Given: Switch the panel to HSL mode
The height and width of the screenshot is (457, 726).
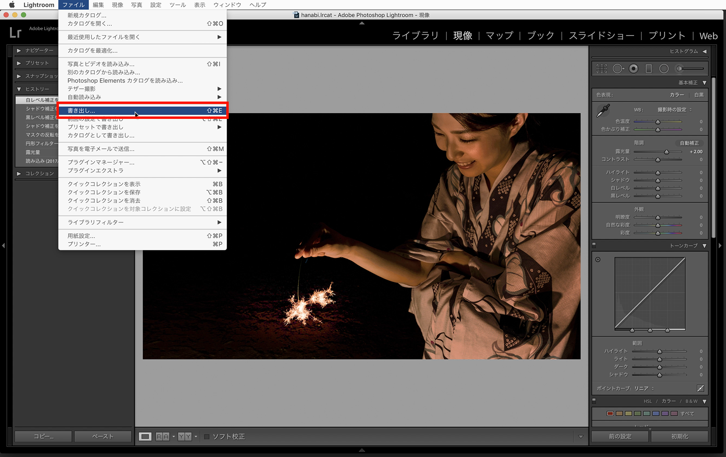Looking at the screenshot, I should pyautogui.click(x=648, y=401).
